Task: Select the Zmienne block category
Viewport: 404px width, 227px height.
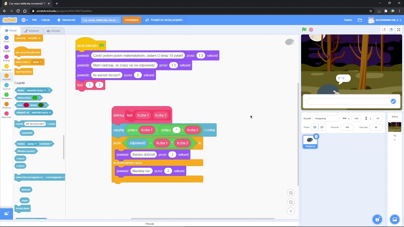Action: click(x=6, y=106)
